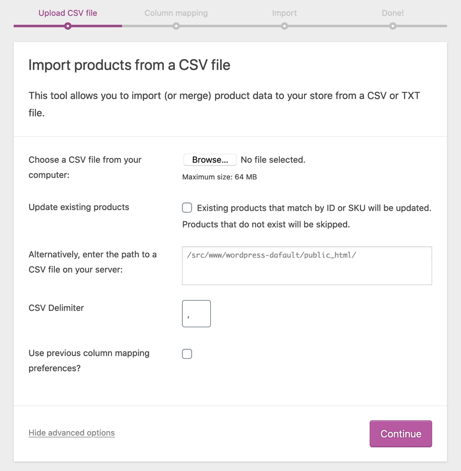This screenshot has height=471, width=461.
Task: Expand advanced CSV options via the options link
Action: [x=71, y=433]
